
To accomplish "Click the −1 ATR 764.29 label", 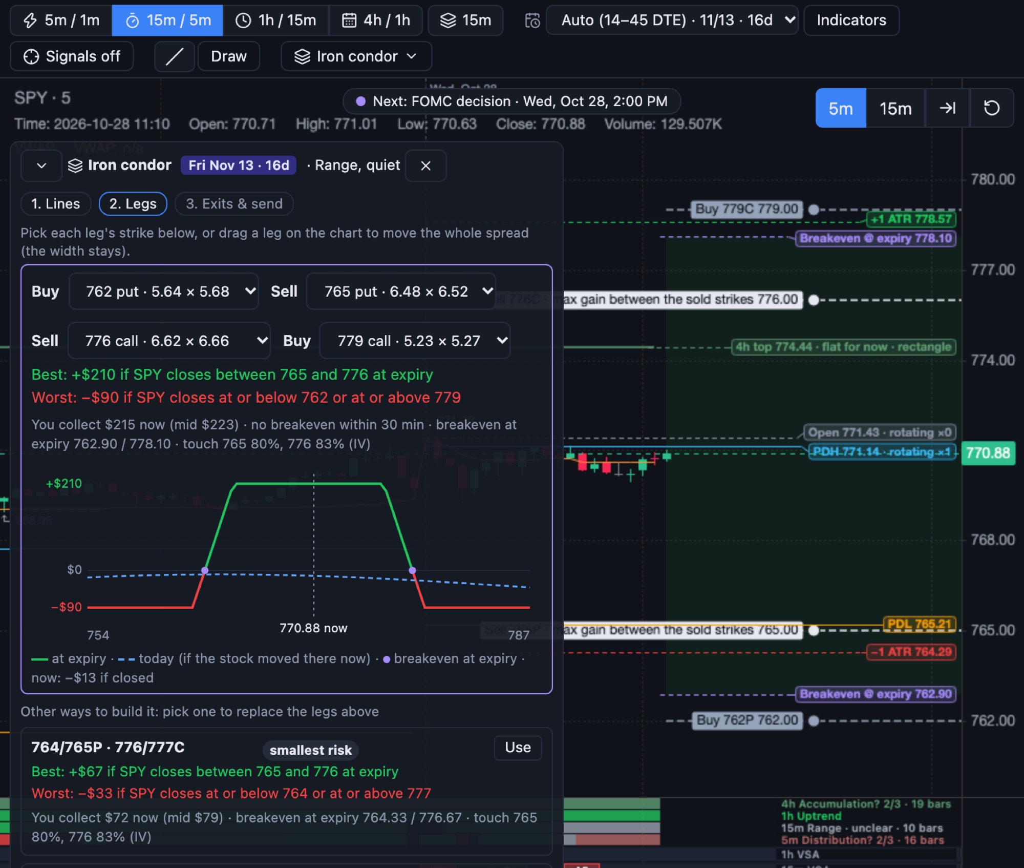I will click(911, 652).
